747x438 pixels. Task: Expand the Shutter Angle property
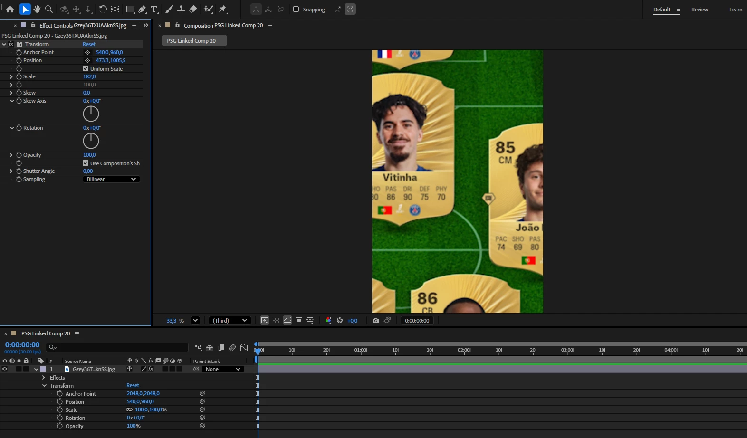tap(11, 171)
